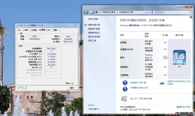Expand the double chevron at breadcrumb start
The image size is (195, 116).
click(100, 12)
